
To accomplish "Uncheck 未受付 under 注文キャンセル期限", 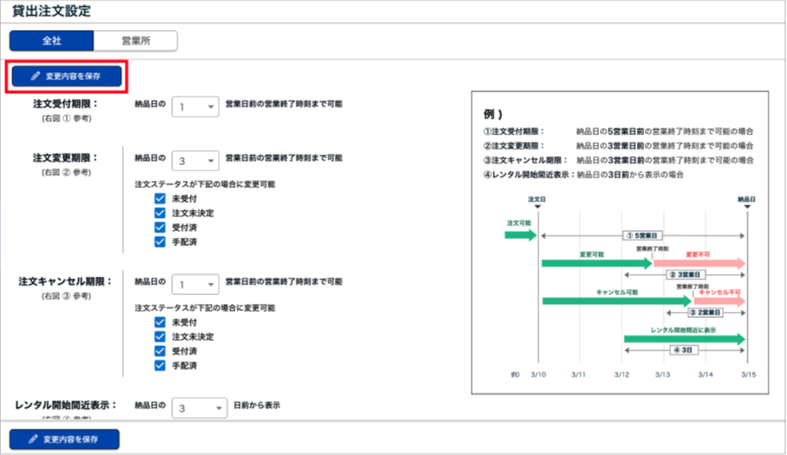I will point(160,323).
